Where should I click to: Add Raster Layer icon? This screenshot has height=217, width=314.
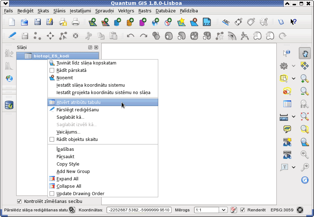105,22
